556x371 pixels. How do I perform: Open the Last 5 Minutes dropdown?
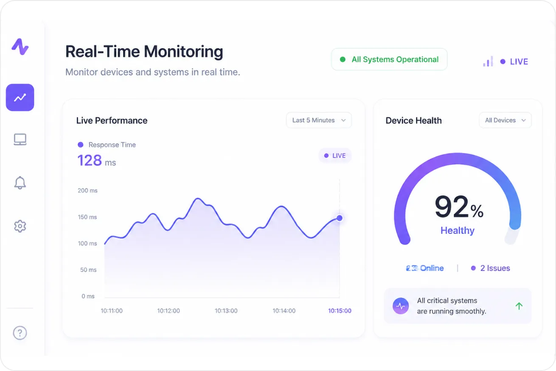(x=319, y=120)
